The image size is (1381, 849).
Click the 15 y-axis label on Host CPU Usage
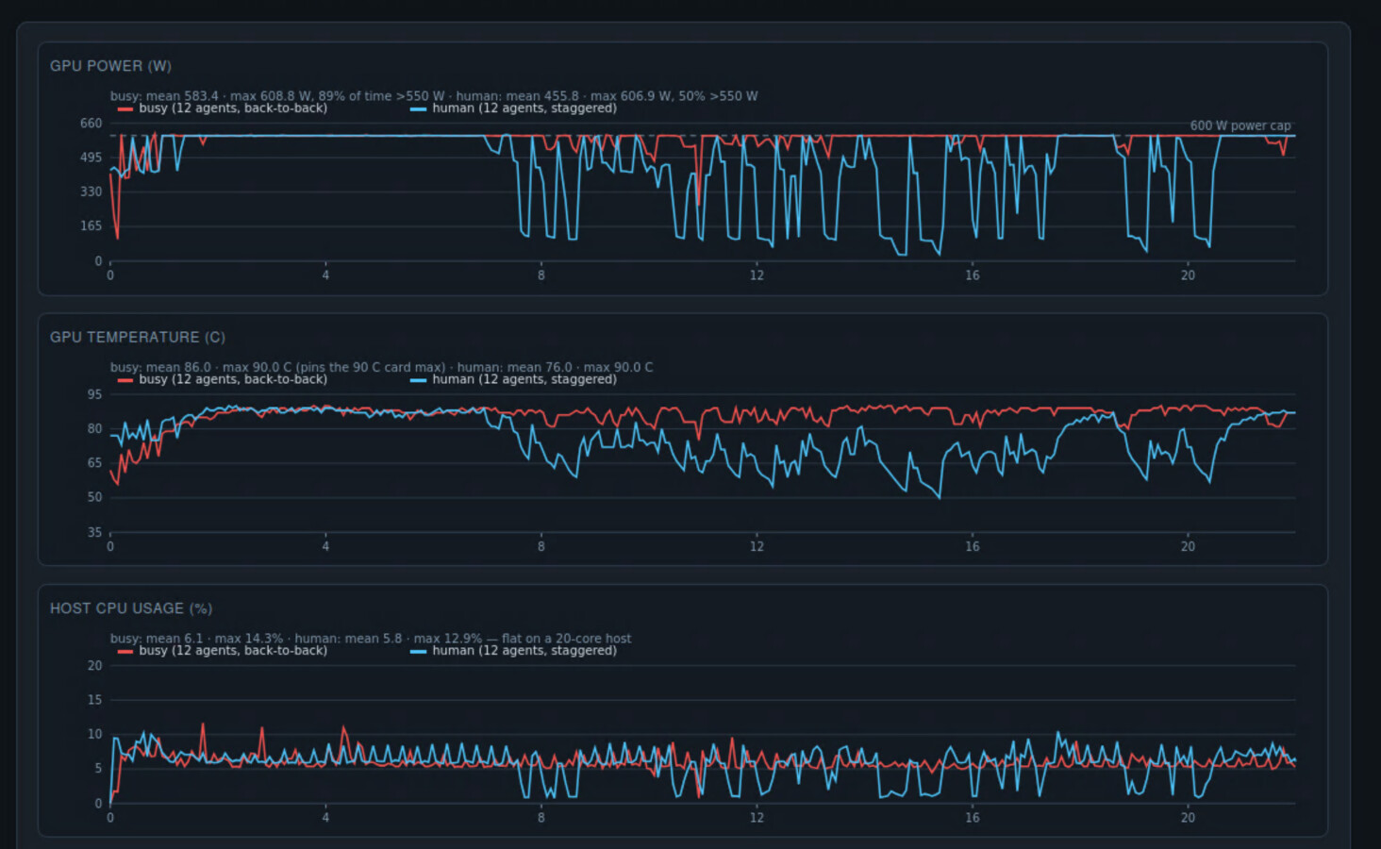[x=94, y=700]
